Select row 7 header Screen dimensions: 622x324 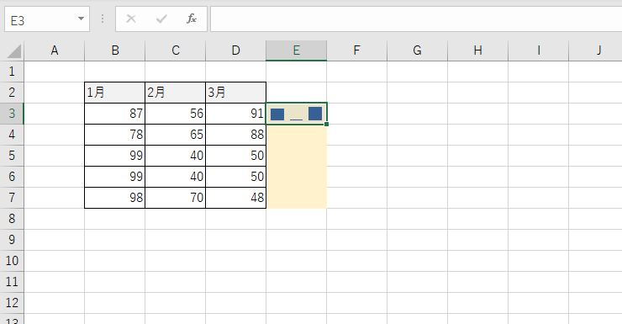click(x=12, y=197)
